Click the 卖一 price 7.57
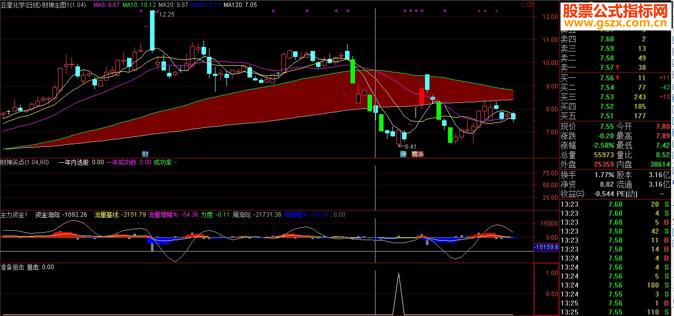The height and width of the screenshot is (316, 674). click(606, 68)
